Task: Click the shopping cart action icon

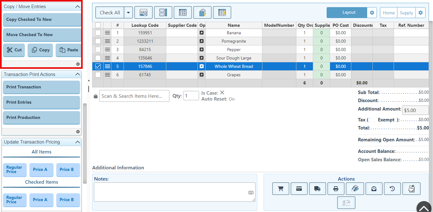Action: (280, 189)
